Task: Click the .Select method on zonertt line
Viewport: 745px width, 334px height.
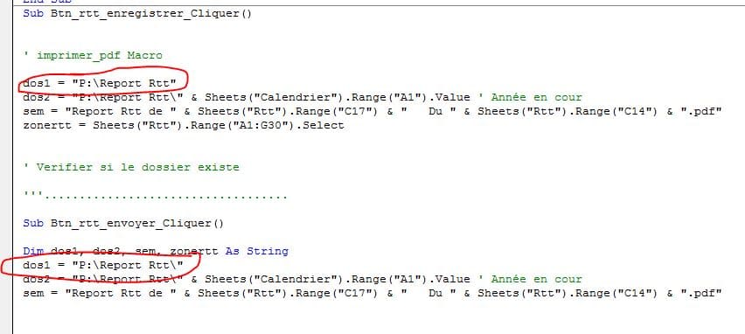Action: point(323,125)
